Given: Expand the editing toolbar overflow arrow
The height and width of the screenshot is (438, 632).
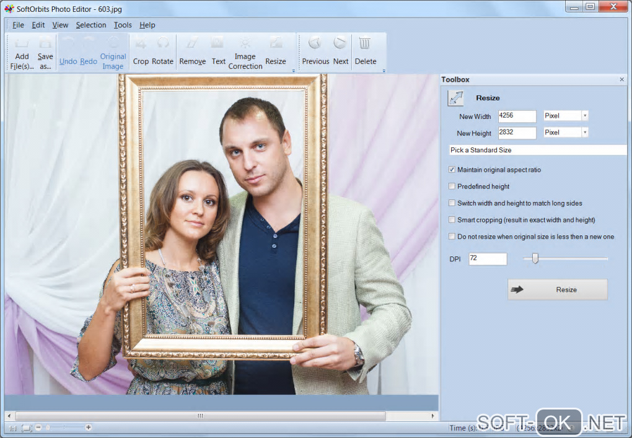Looking at the screenshot, I should [x=294, y=71].
